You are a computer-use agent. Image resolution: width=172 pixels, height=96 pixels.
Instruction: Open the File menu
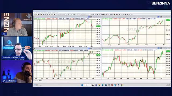[x=34, y=13]
